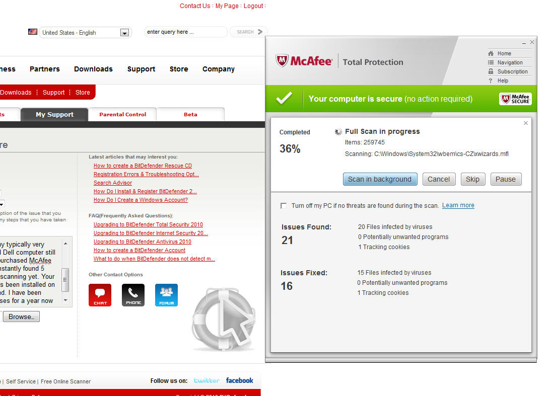Open Registration Errors & Troubleshooting article
Image resolution: width=551 pixels, height=396 pixels.
point(146,174)
